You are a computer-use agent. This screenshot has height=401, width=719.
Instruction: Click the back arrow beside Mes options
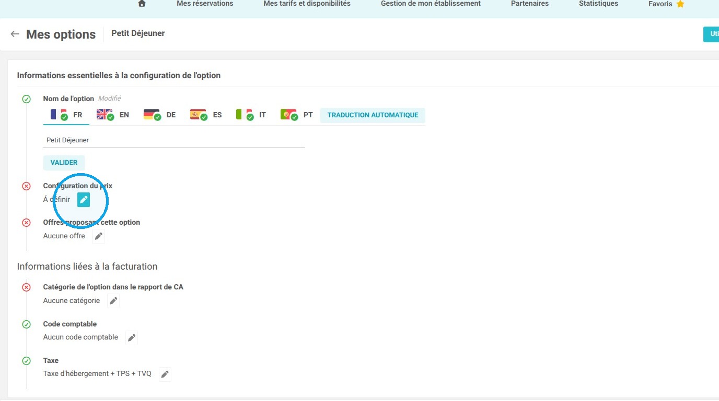(x=15, y=34)
